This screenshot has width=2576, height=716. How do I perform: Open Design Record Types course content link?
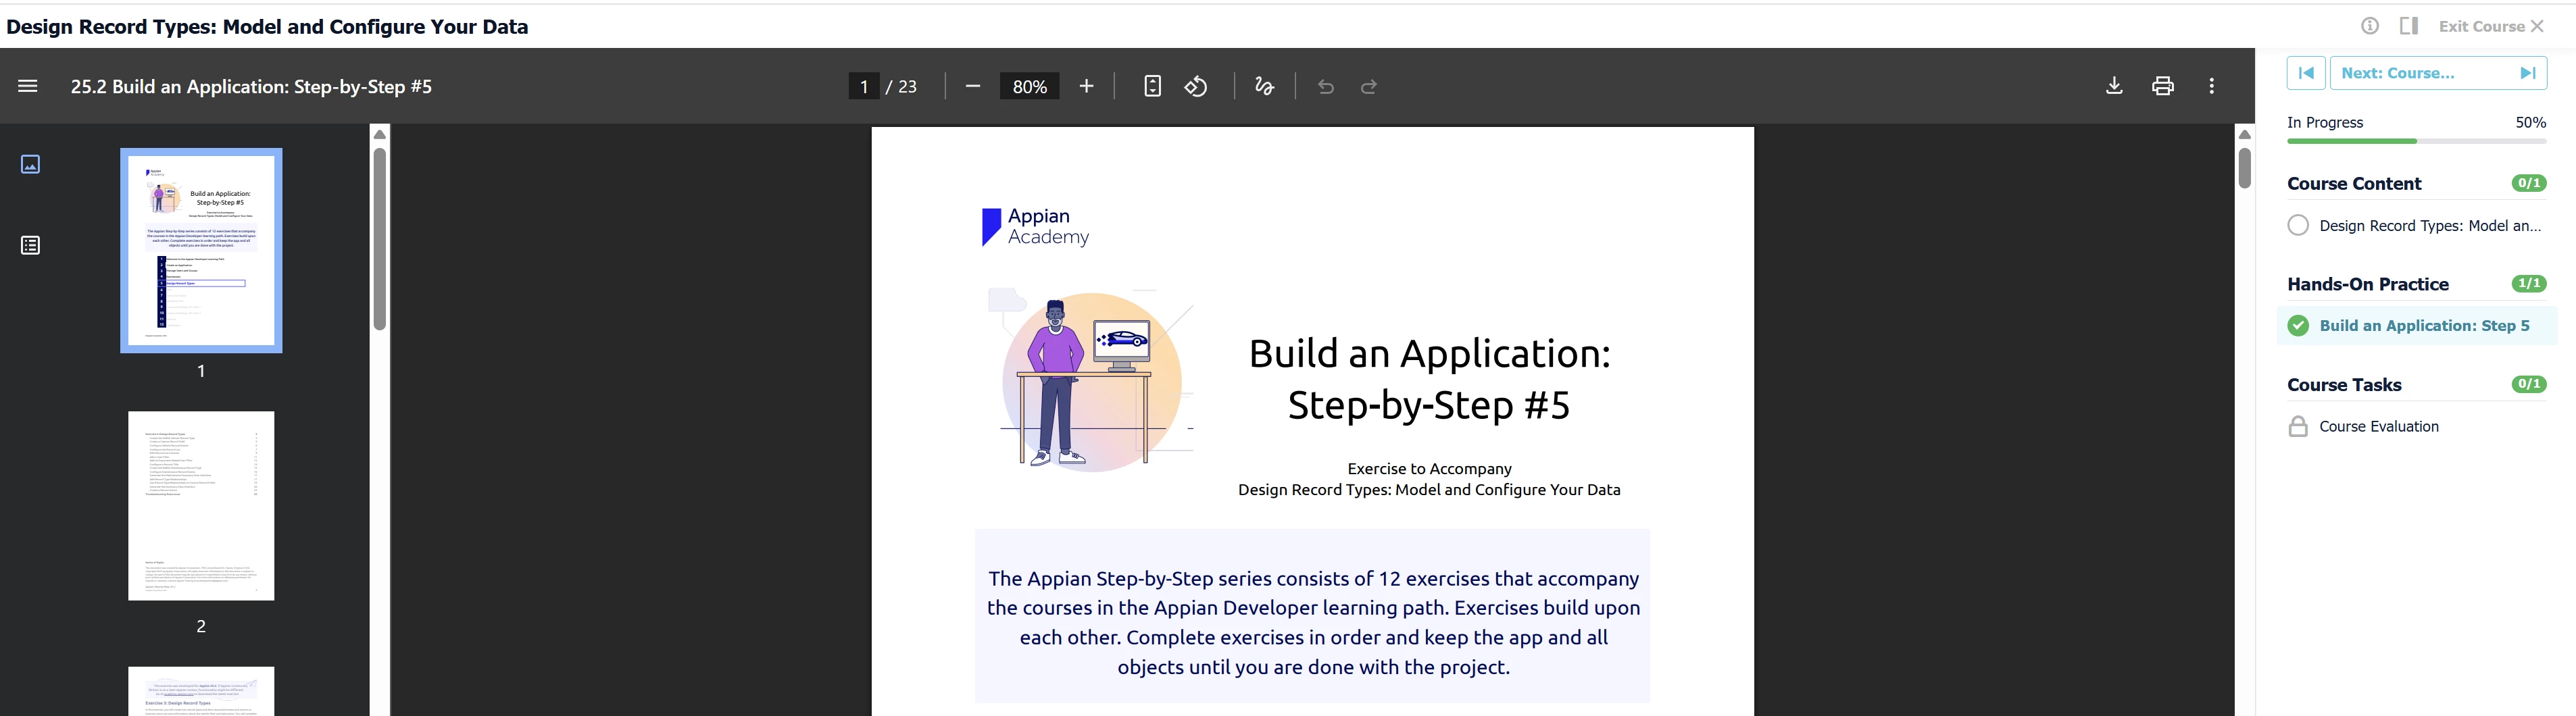(2430, 226)
